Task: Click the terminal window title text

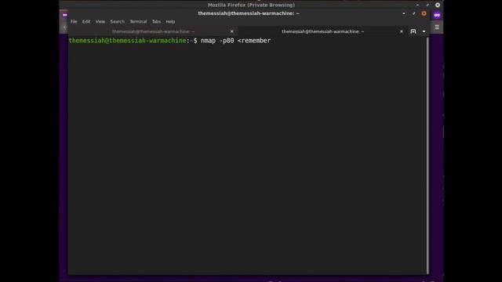Action: (249, 13)
